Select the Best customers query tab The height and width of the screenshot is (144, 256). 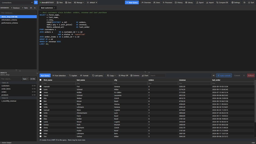47,8
